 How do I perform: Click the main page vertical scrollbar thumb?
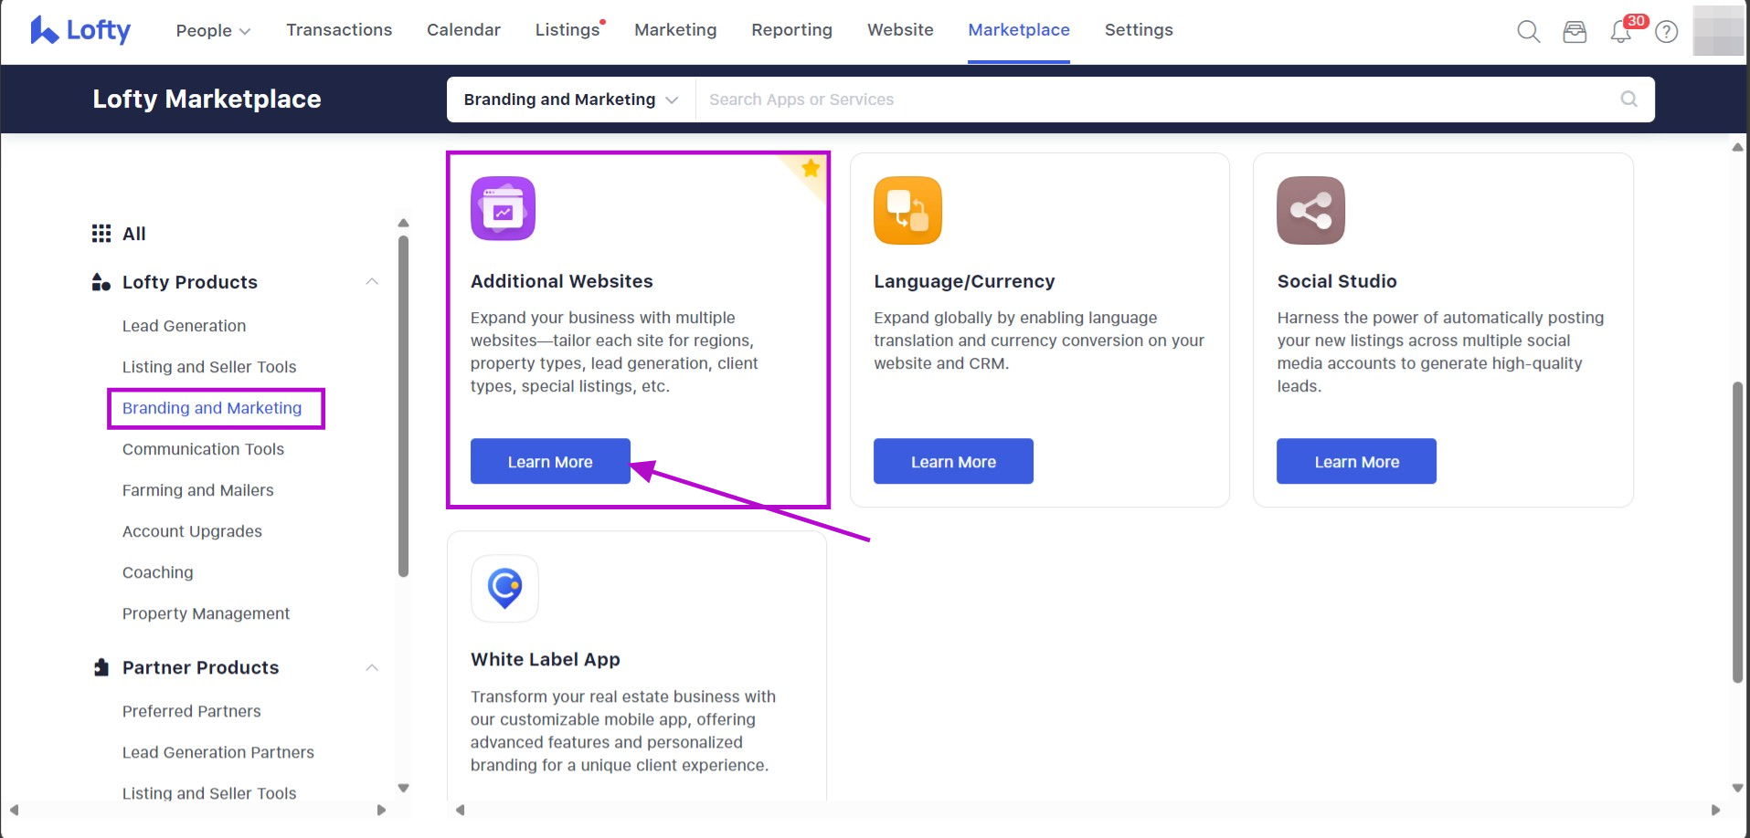pos(1737,532)
